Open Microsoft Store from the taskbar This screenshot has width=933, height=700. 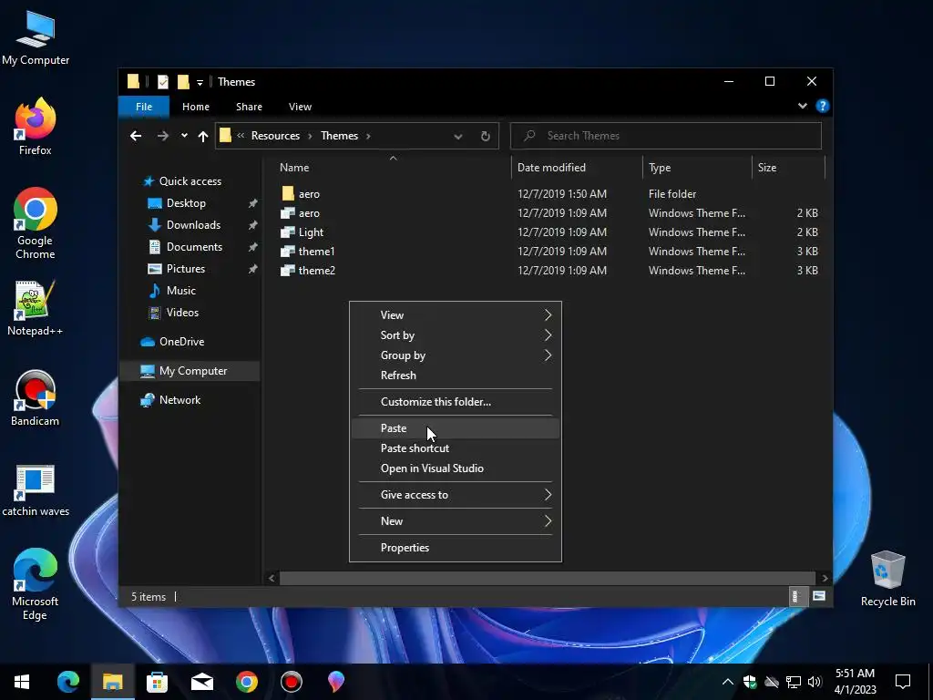pyautogui.click(x=157, y=682)
